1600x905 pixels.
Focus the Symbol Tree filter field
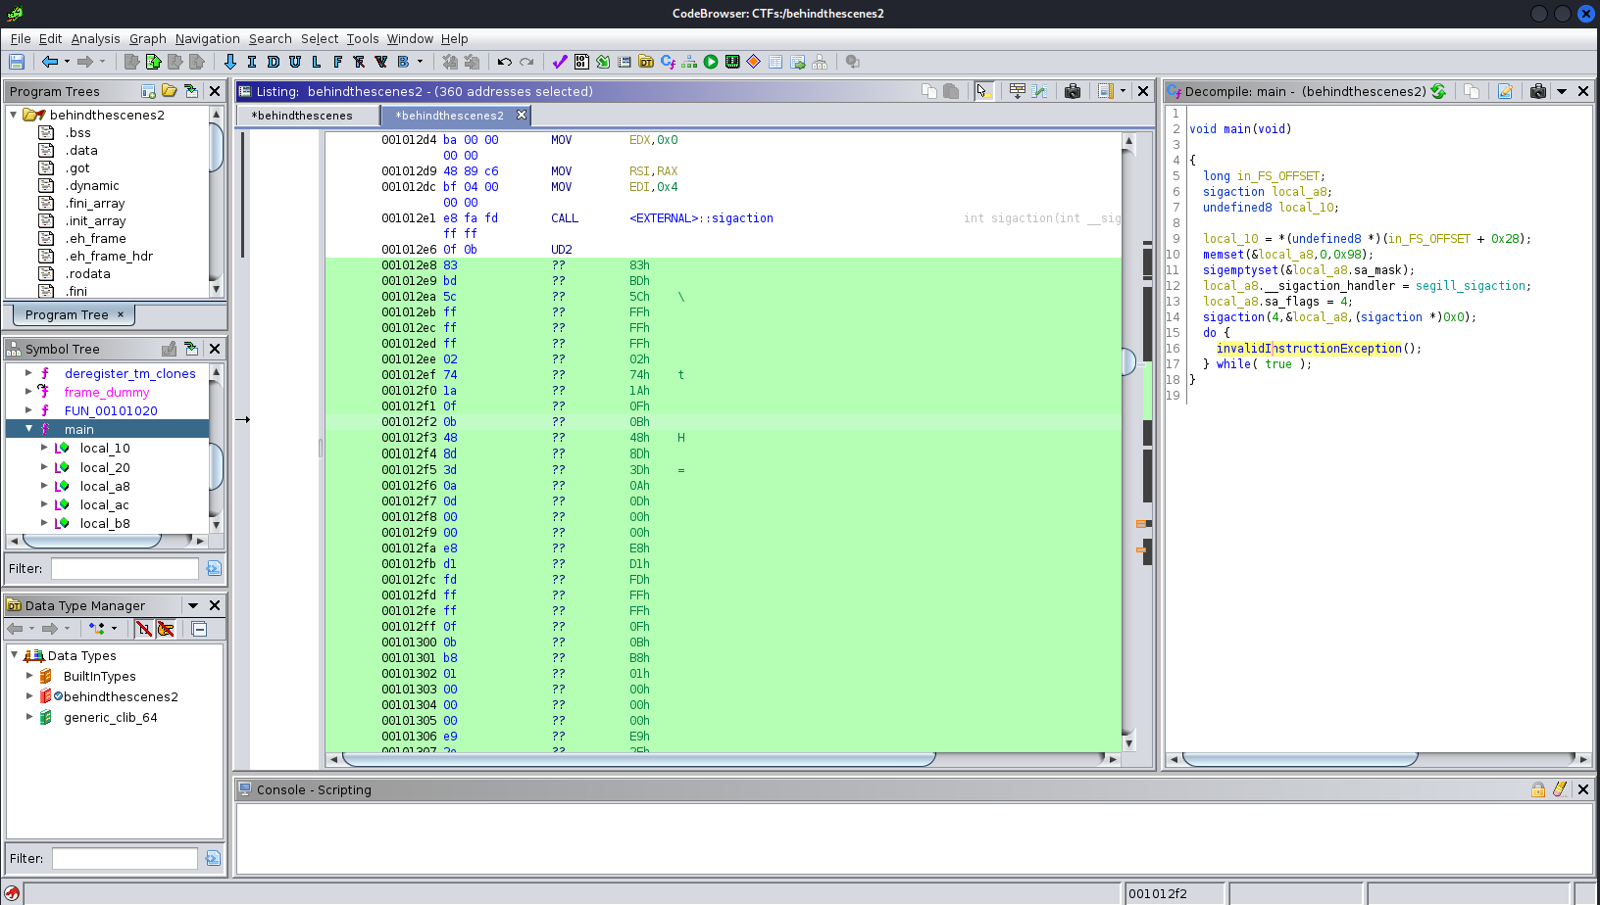click(125, 568)
